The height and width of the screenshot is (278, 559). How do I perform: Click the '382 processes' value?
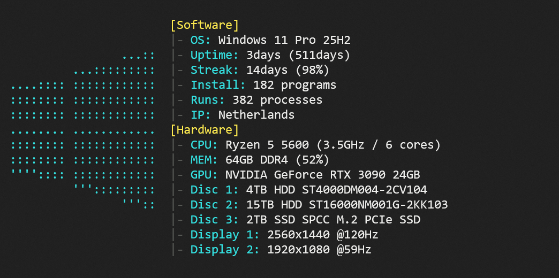pyautogui.click(x=277, y=101)
